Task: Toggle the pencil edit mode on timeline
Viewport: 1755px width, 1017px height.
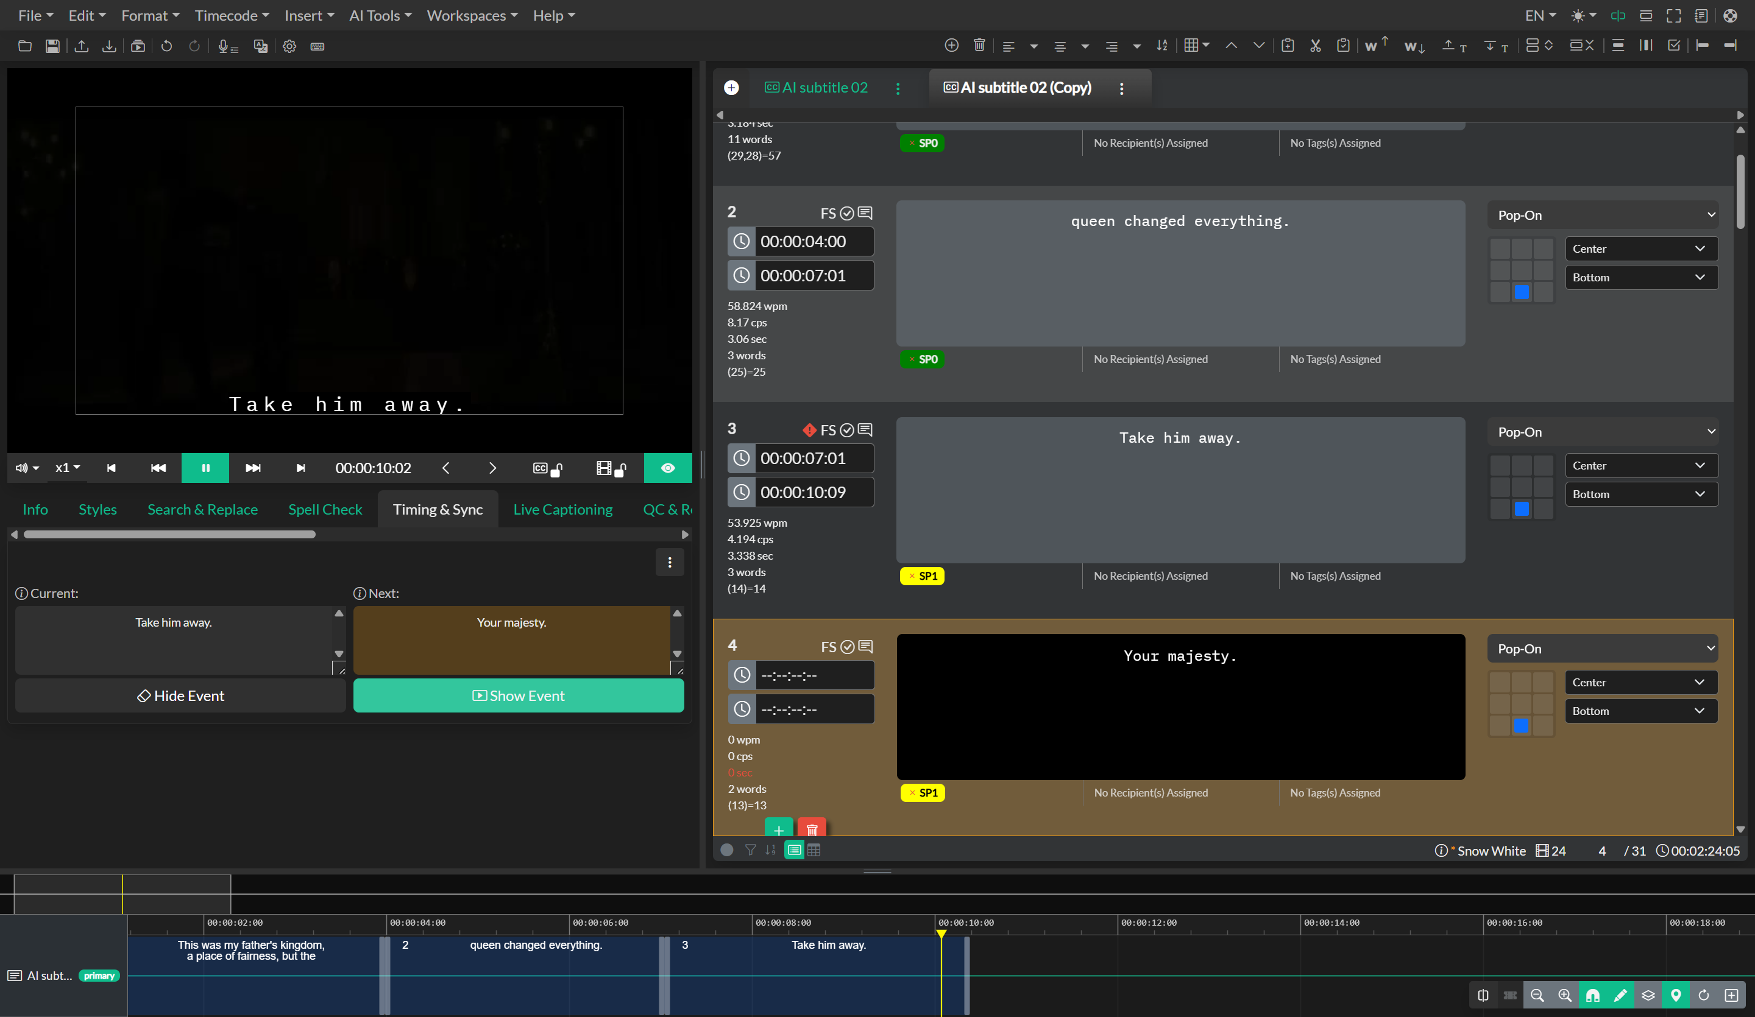Action: pyautogui.click(x=1620, y=994)
